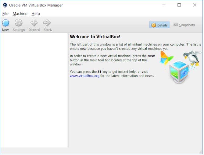Click the New virtual machine icon

tap(5, 23)
